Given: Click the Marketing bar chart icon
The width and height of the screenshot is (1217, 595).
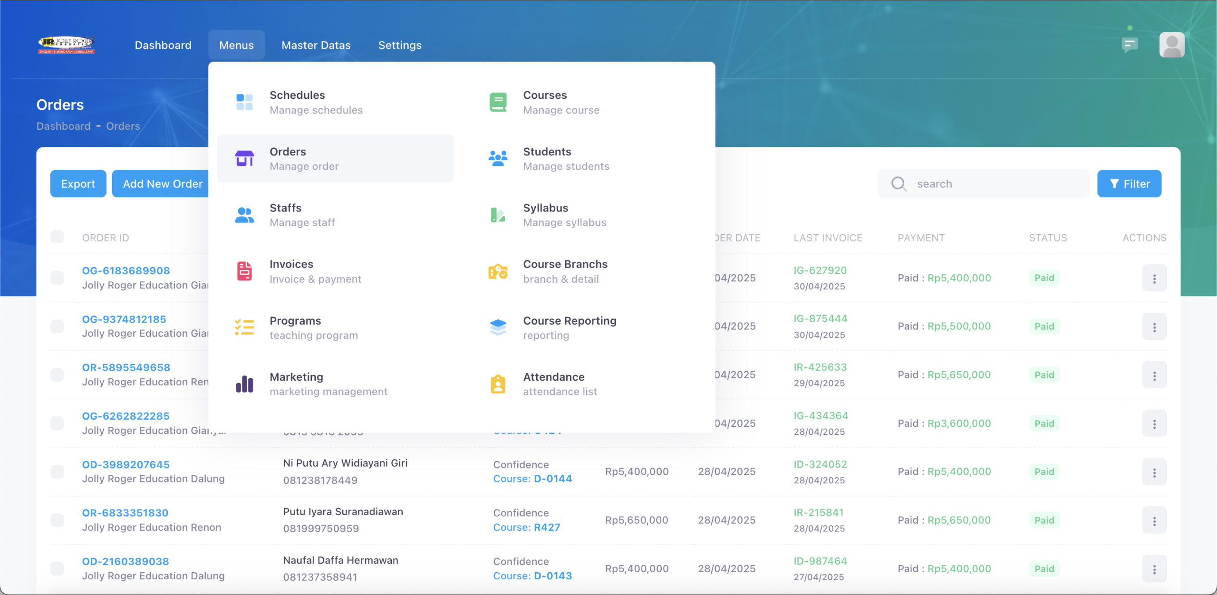Looking at the screenshot, I should [x=244, y=384].
